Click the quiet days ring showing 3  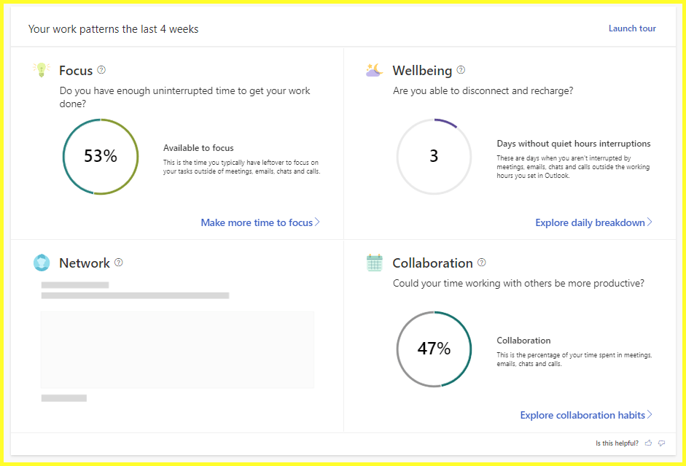(x=434, y=156)
